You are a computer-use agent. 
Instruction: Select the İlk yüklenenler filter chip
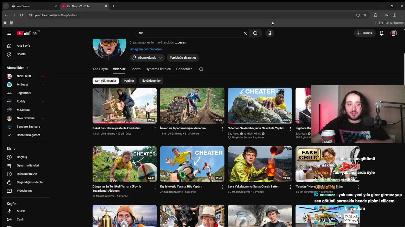151,81
